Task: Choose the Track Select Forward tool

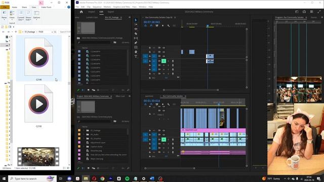Action: pyautogui.click(x=136, y=25)
